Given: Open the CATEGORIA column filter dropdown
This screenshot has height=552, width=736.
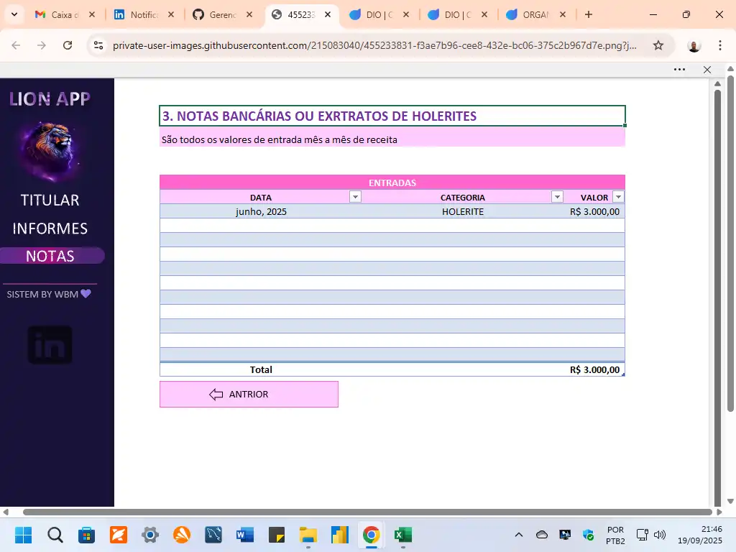Looking at the screenshot, I should click(557, 197).
